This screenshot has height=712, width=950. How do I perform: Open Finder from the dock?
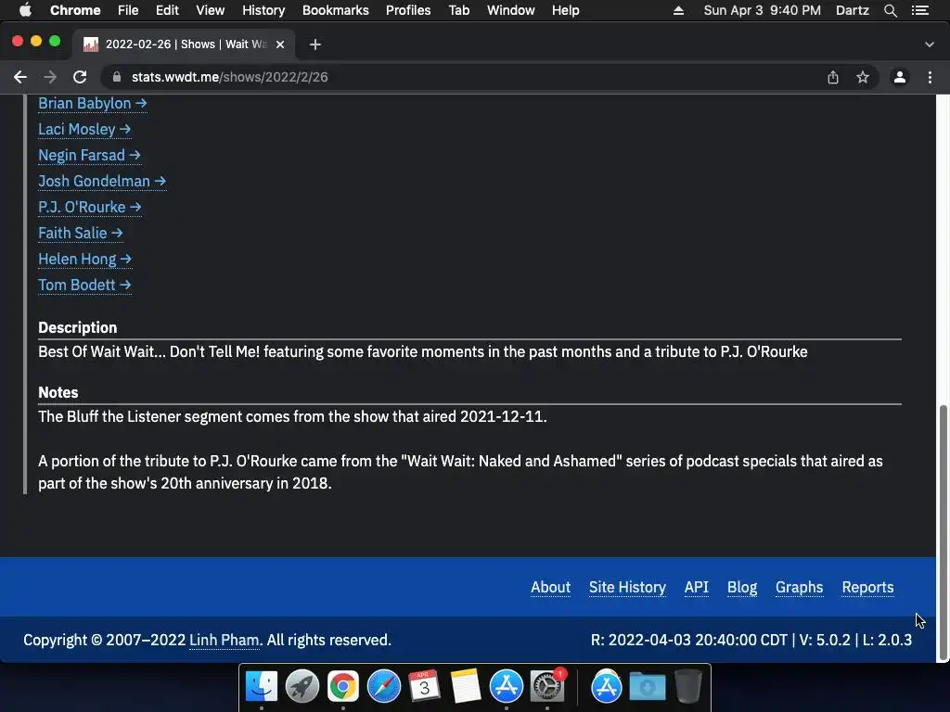tap(262, 687)
